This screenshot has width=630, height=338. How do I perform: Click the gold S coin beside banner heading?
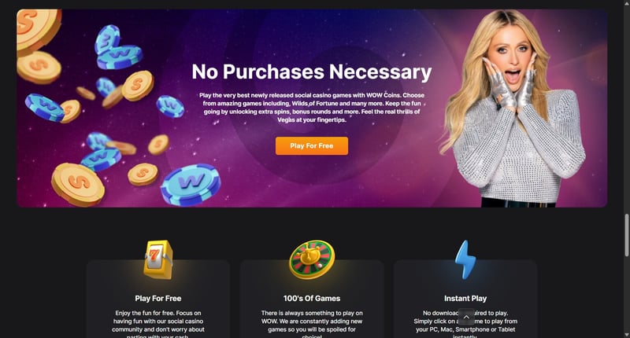coord(138,86)
